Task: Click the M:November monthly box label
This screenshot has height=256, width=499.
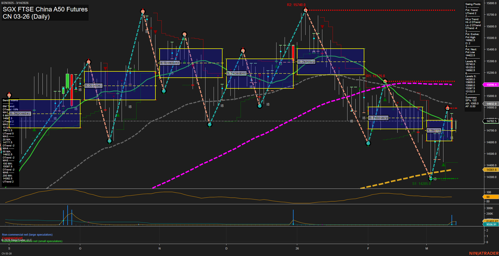Action: [x=170, y=63]
